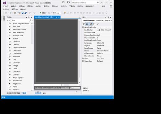This screenshot has height=114, width=161.
Task: Click the green Start debugging arrow
Action: [40, 13]
